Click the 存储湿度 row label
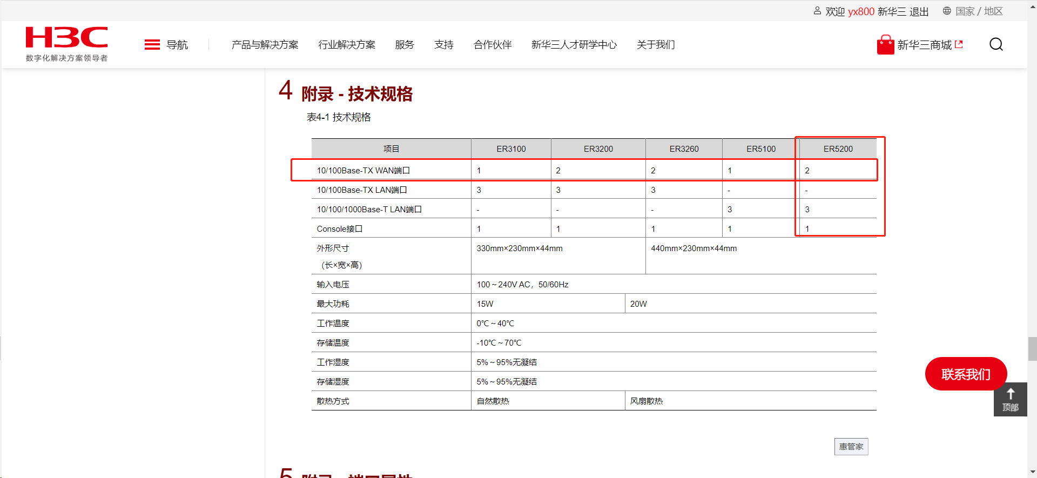 pos(333,382)
